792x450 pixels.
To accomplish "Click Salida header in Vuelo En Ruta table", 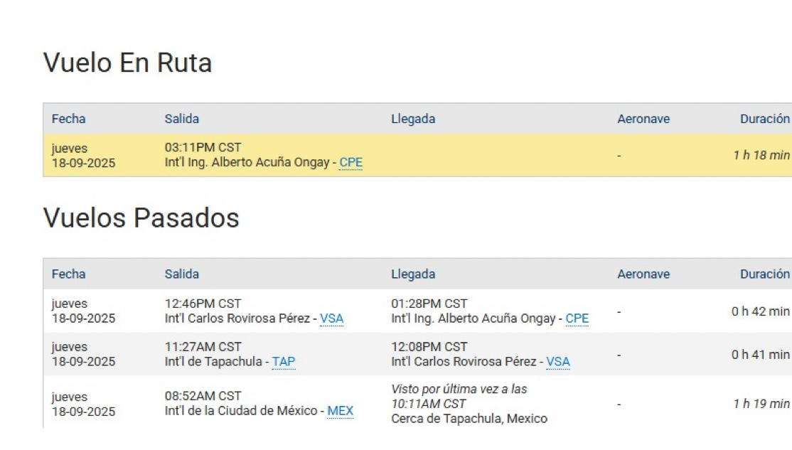I will point(181,119).
